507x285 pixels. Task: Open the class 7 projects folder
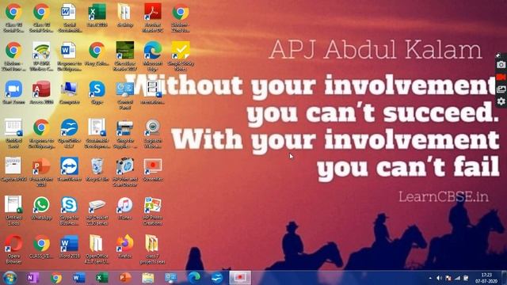pos(153,249)
